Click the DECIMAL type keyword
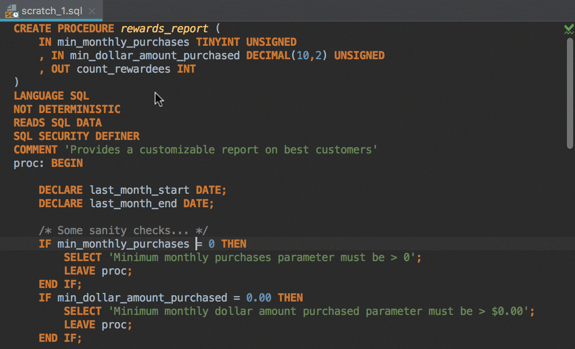The width and height of the screenshot is (575, 349). point(268,56)
